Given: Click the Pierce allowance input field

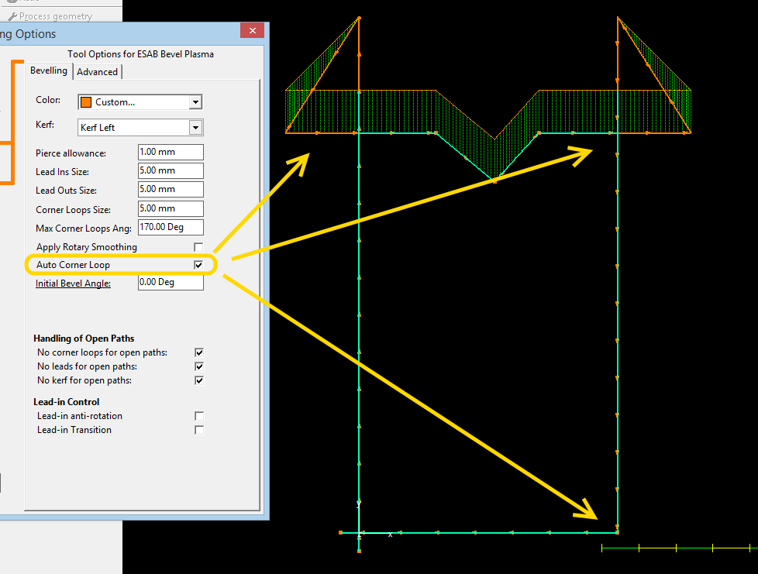Looking at the screenshot, I should 171,152.
